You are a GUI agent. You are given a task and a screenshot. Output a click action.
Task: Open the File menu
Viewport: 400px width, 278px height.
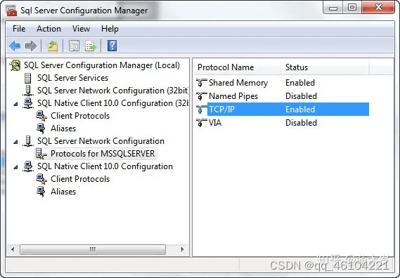coord(19,29)
